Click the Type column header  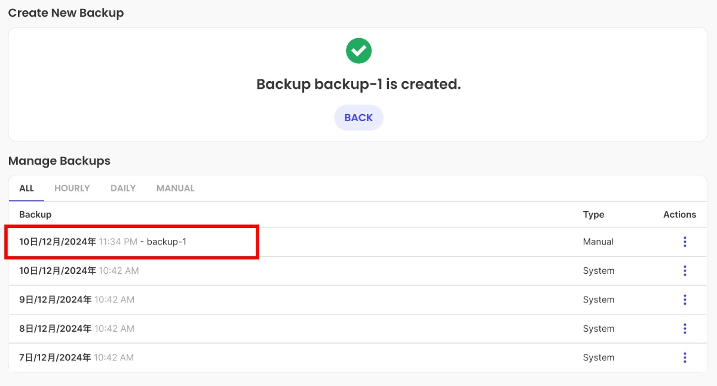pos(593,214)
